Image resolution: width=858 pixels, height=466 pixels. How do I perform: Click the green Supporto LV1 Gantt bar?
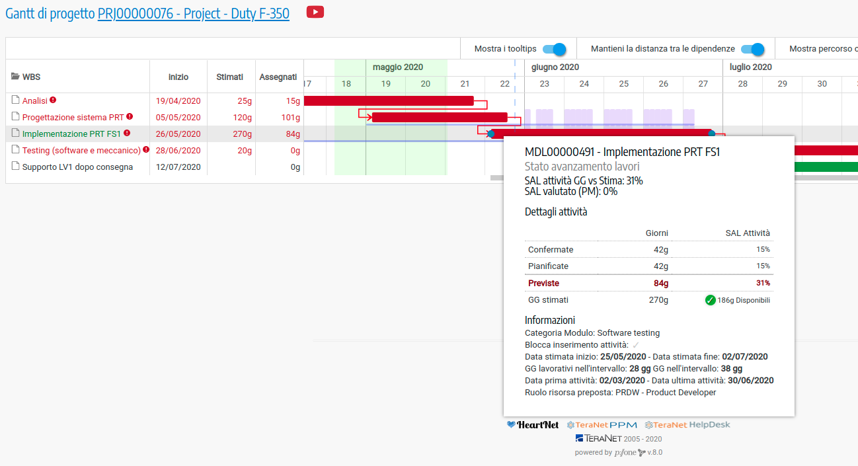click(x=826, y=167)
